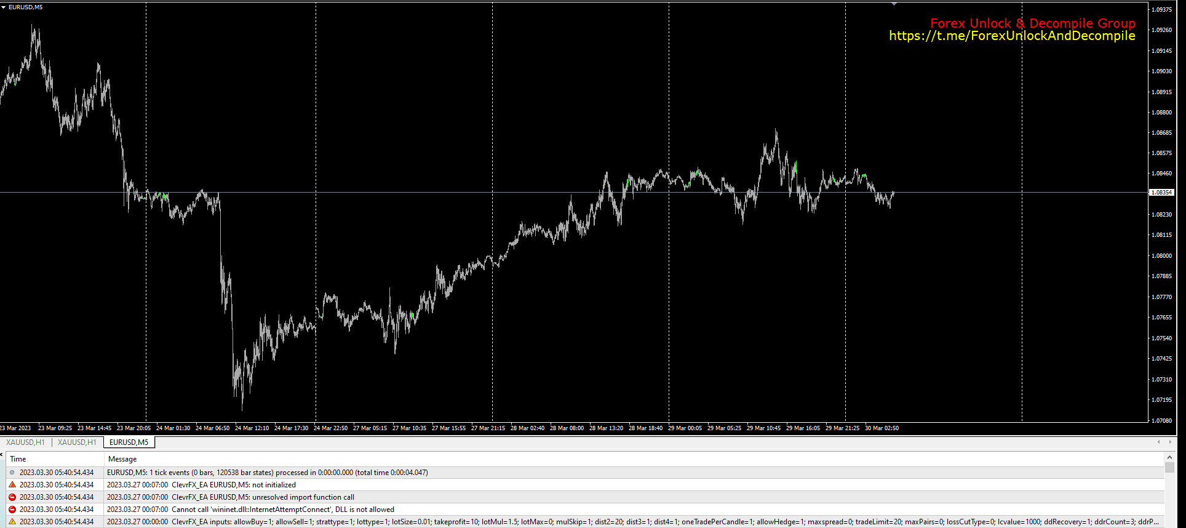The height and width of the screenshot is (528, 1186).
Task: Open the t.me/ForexUnlockAndDecompile link
Action: pos(1012,36)
